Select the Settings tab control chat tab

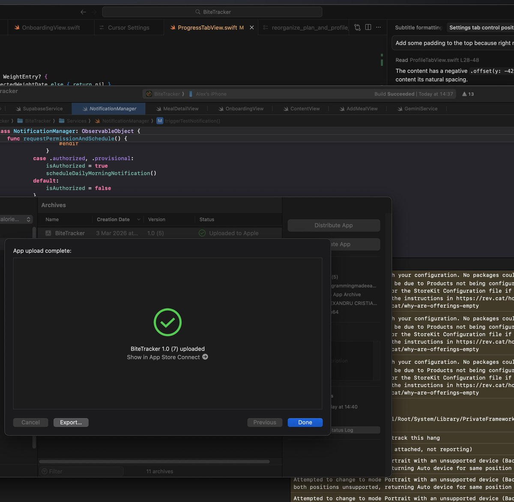click(x=481, y=27)
